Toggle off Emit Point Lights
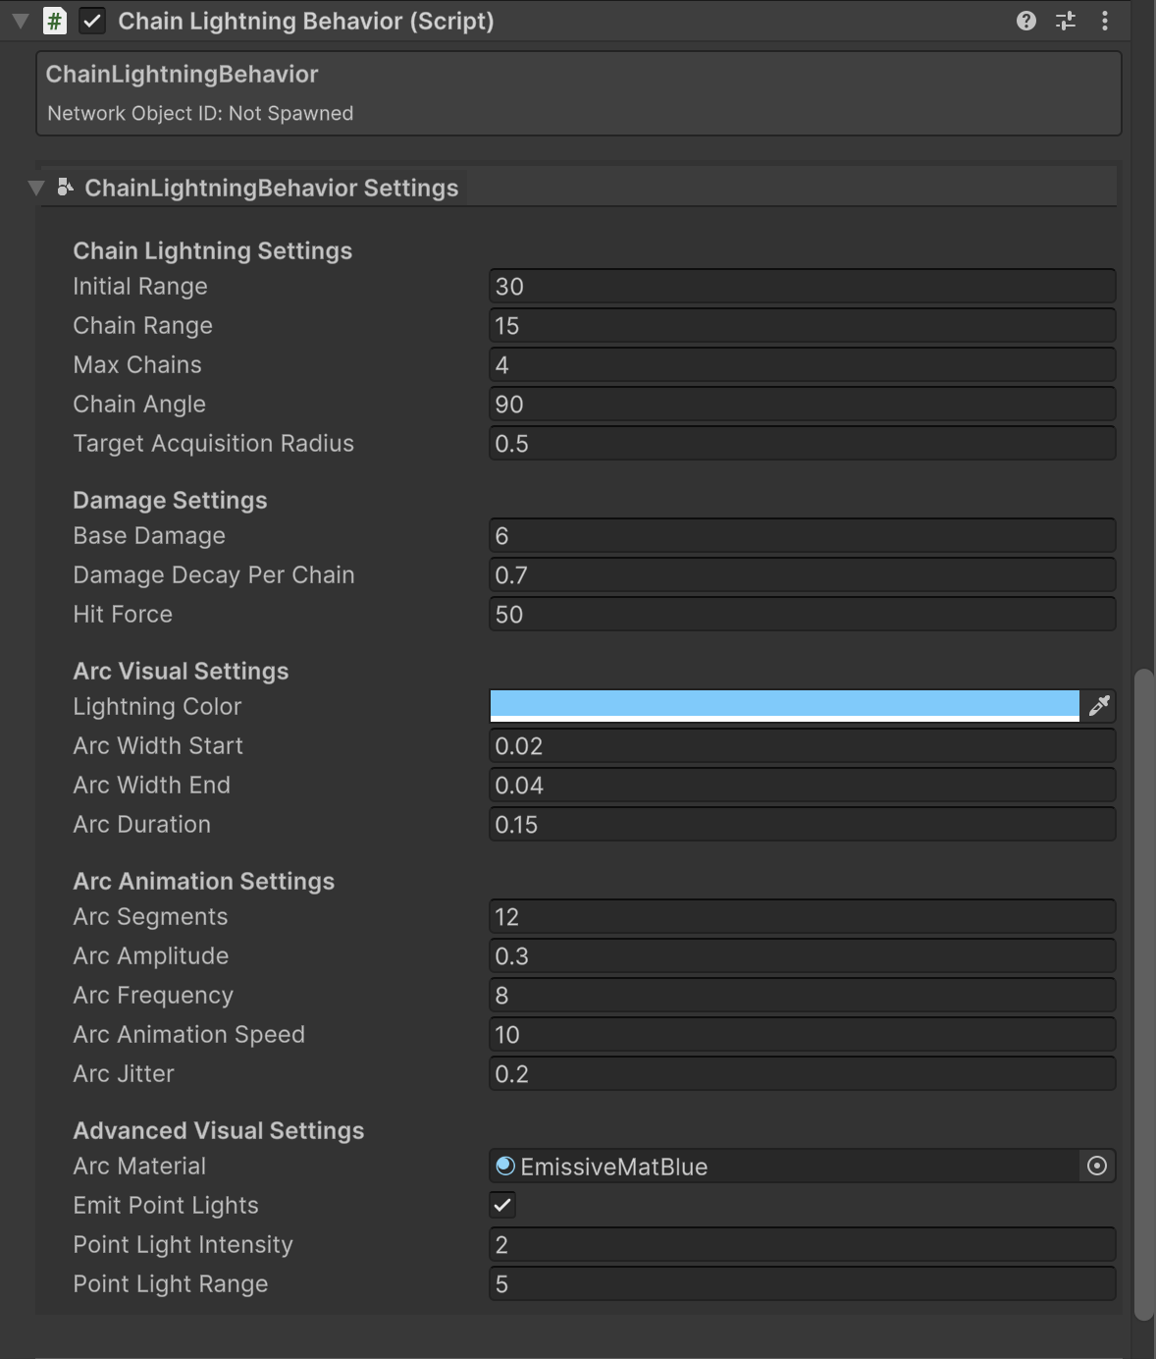This screenshot has height=1359, width=1156. [502, 1205]
